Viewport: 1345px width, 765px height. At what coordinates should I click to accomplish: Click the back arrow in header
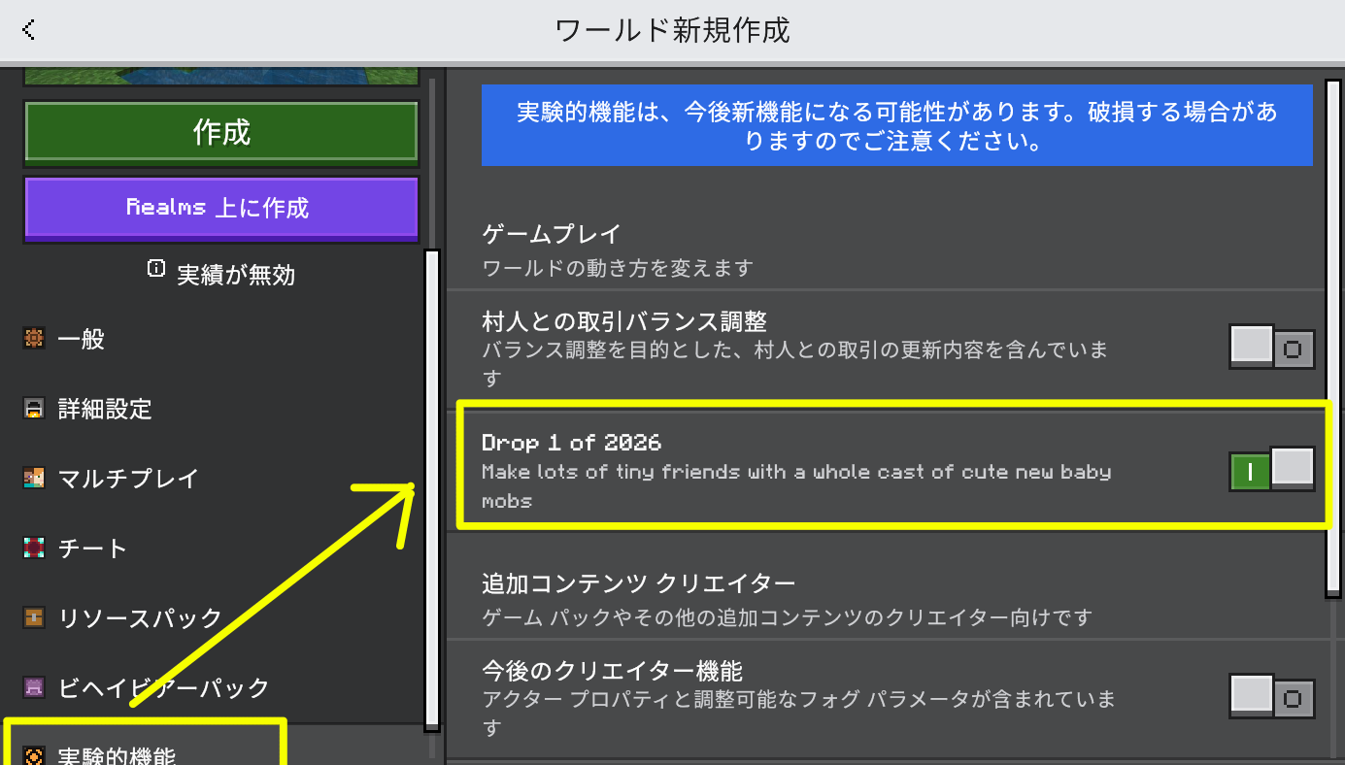point(28,30)
